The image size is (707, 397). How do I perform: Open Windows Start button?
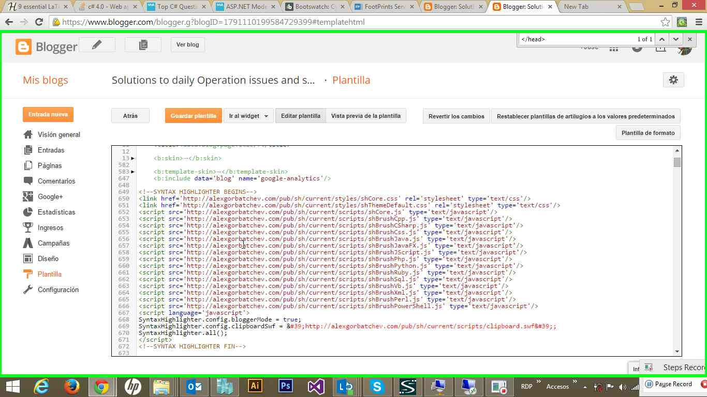click(12, 387)
